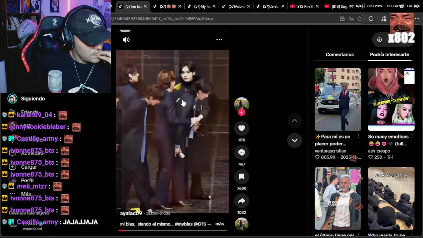423x238 pixels.
Task: Open the venturascristian author link
Action: point(330,151)
